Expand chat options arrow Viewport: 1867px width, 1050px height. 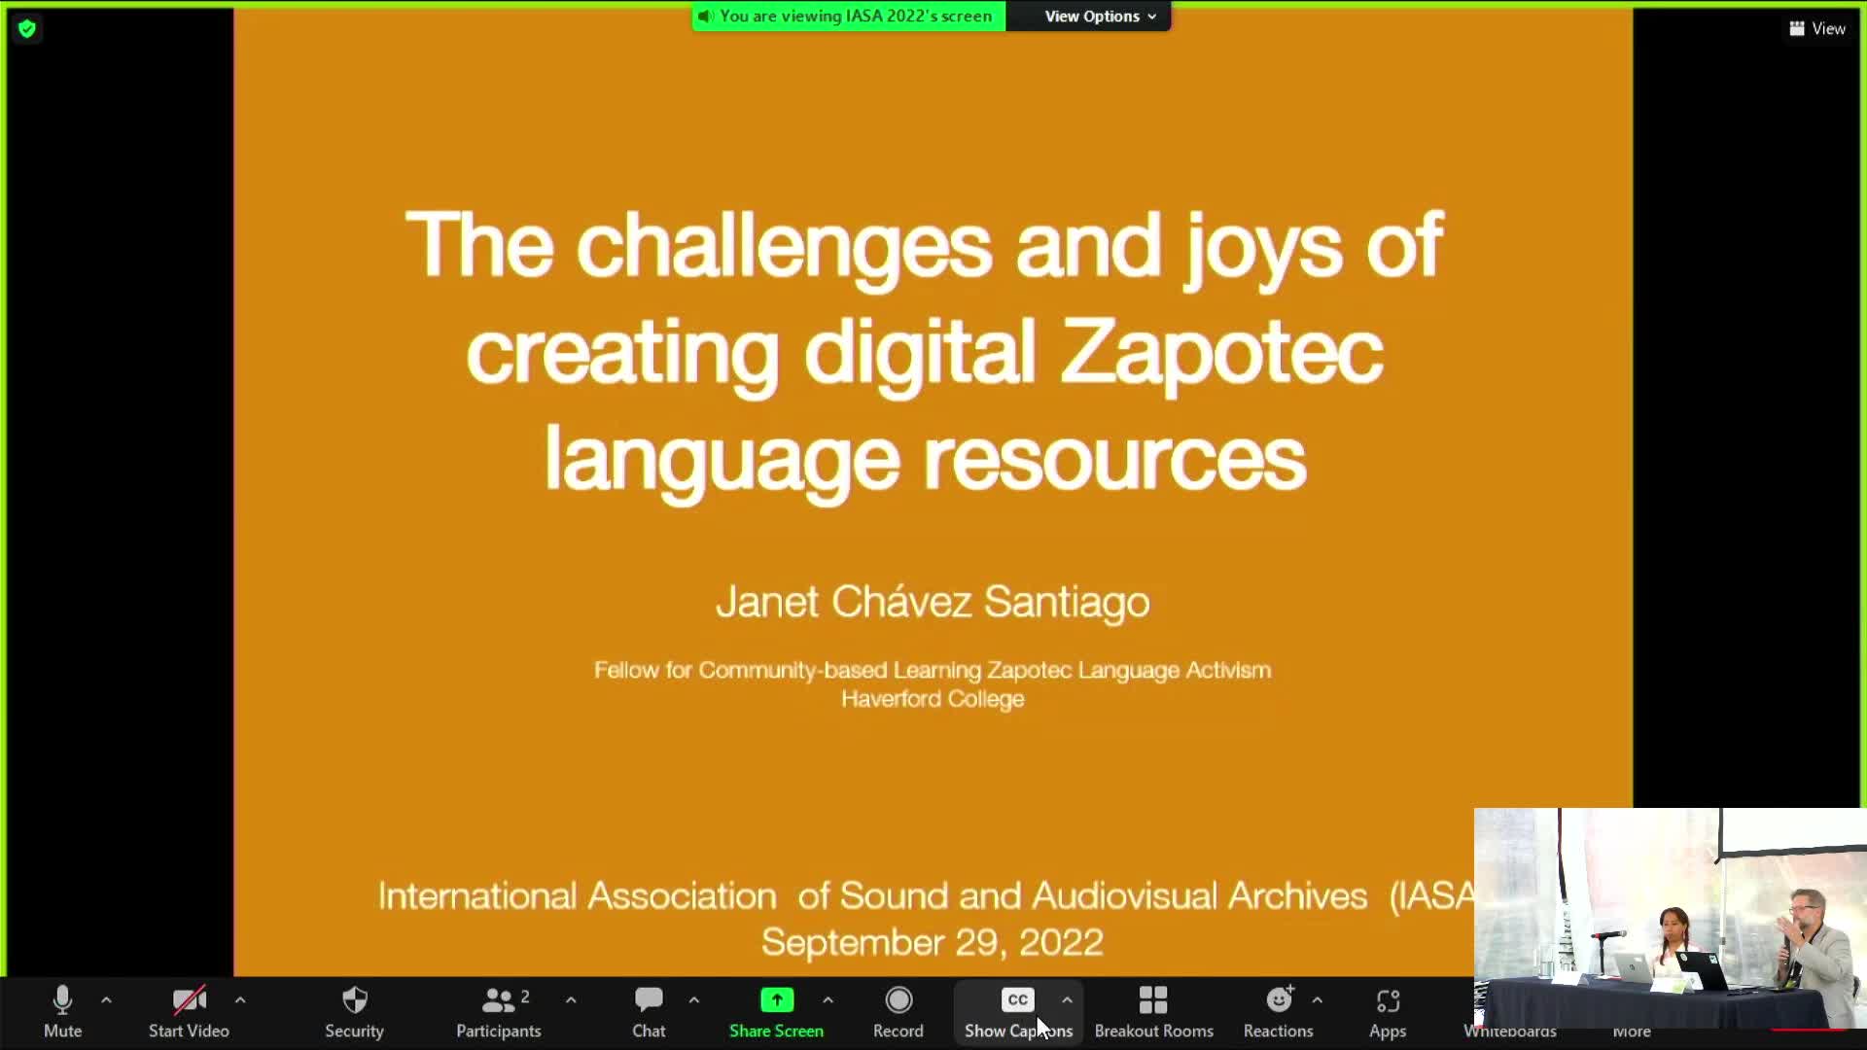click(694, 999)
